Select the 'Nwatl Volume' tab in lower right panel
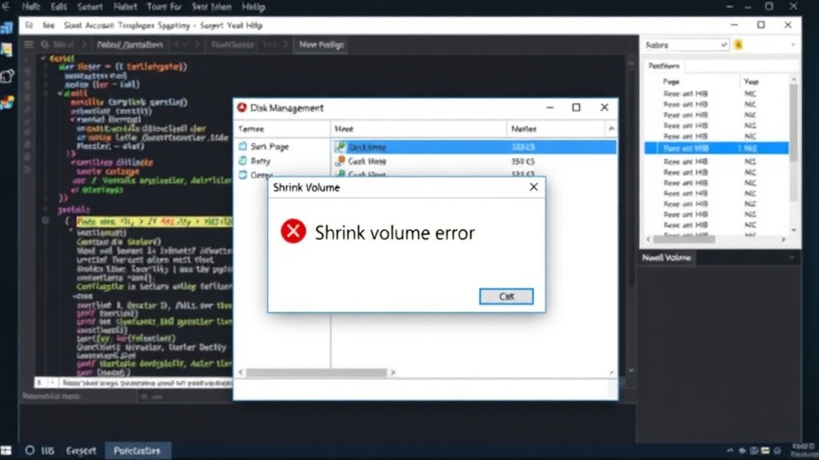This screenshot has height=460, width=819. click(x=666, y=258)
